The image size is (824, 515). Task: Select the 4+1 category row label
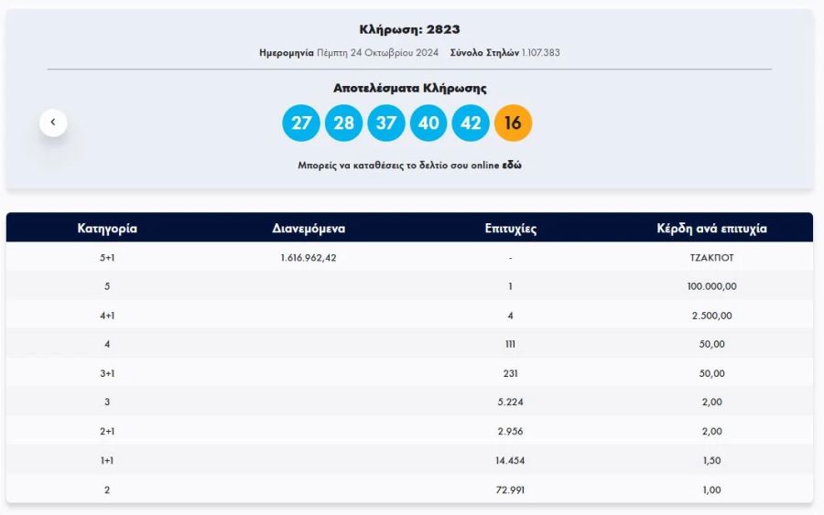pos(107,316)
